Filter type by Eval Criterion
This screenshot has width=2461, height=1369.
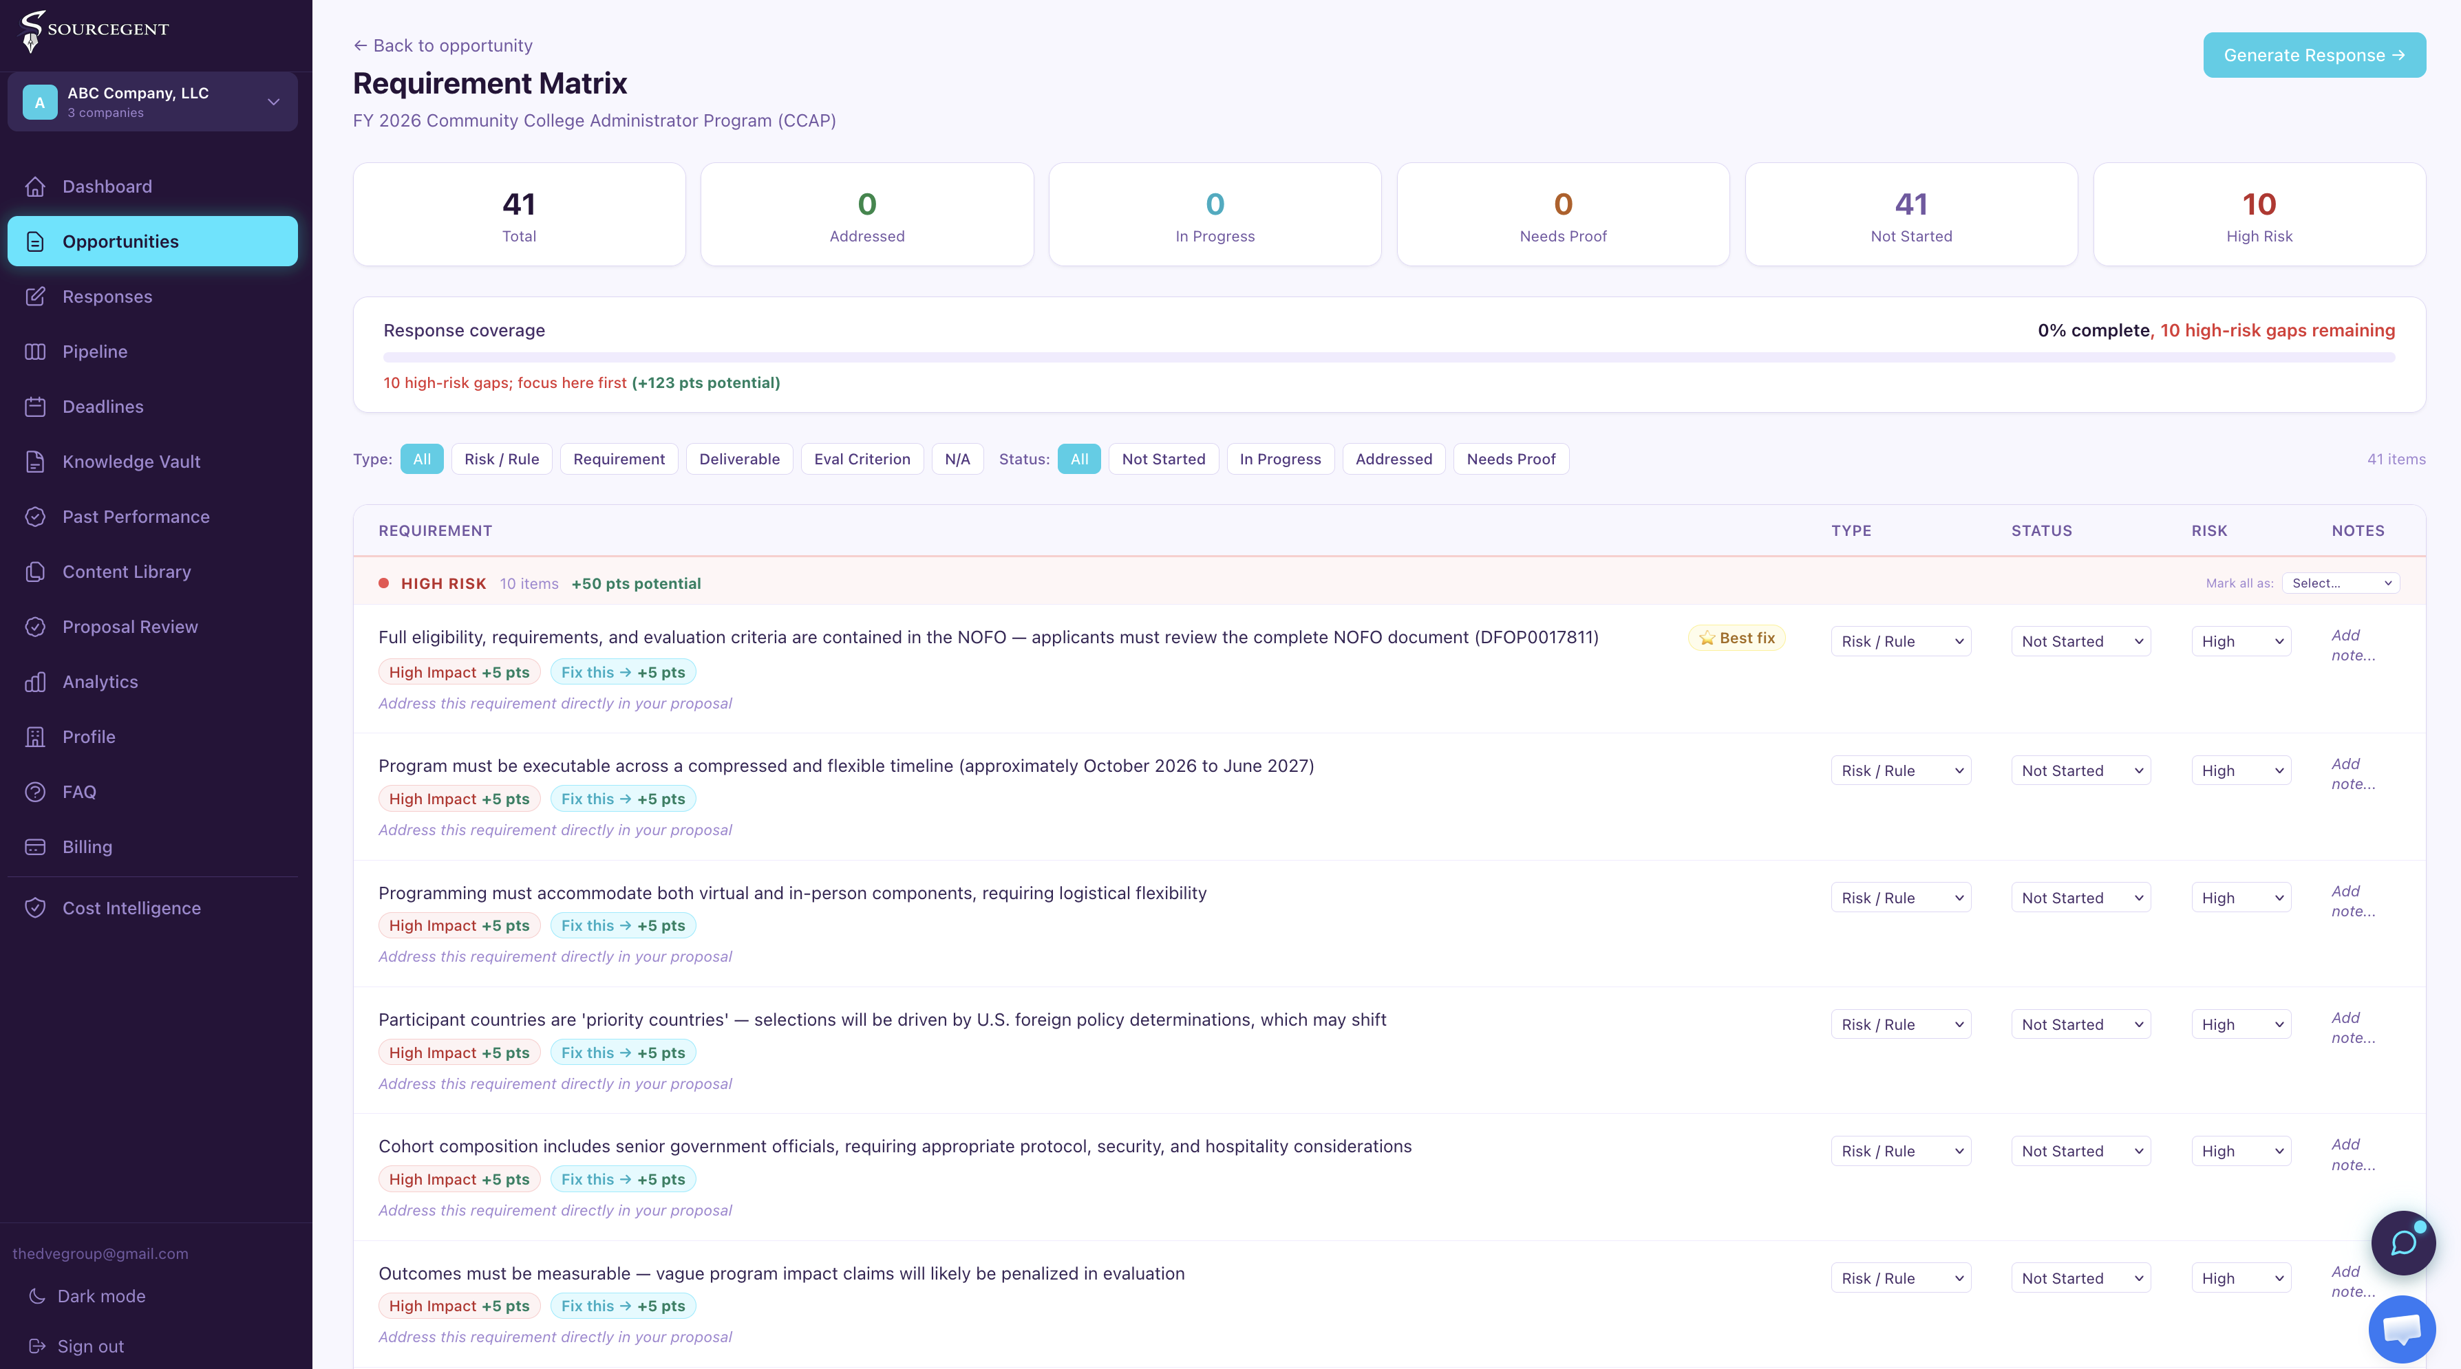(x=862, y=459)
